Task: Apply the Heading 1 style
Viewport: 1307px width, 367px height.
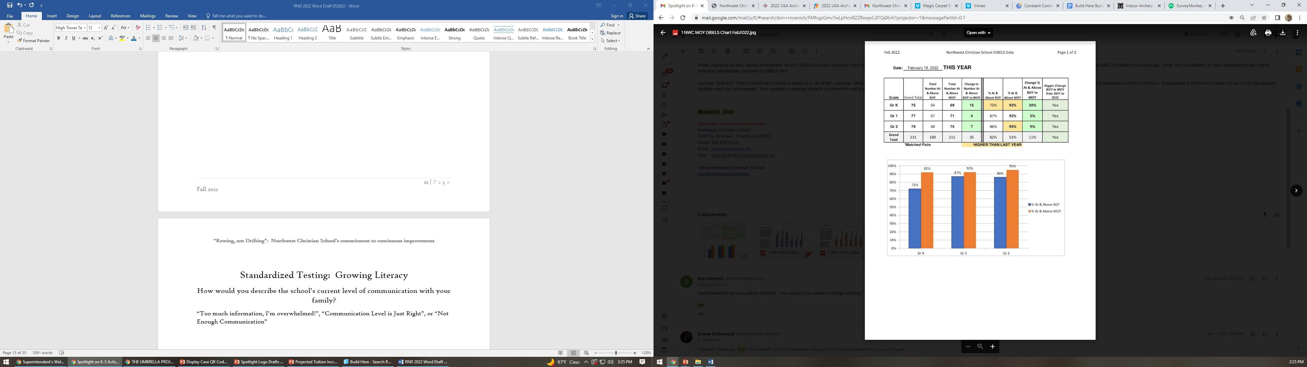Action: click(x=283, y=32)
